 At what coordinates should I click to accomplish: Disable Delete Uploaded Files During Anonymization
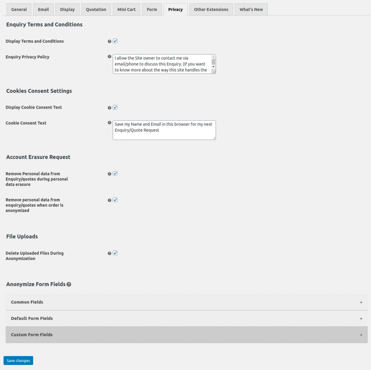click(115, 253)
